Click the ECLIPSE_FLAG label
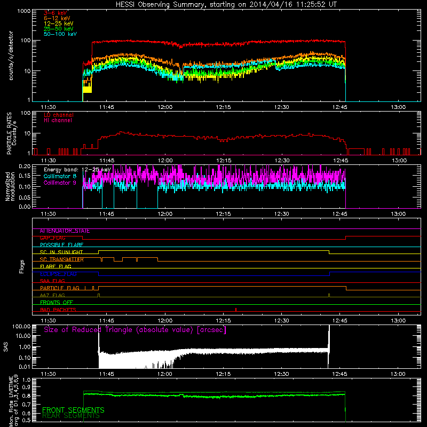 58,274
